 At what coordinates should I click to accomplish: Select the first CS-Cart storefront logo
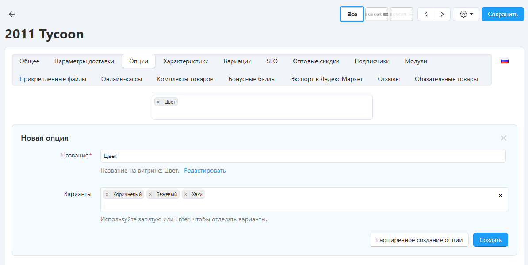(x=377, y=14)
